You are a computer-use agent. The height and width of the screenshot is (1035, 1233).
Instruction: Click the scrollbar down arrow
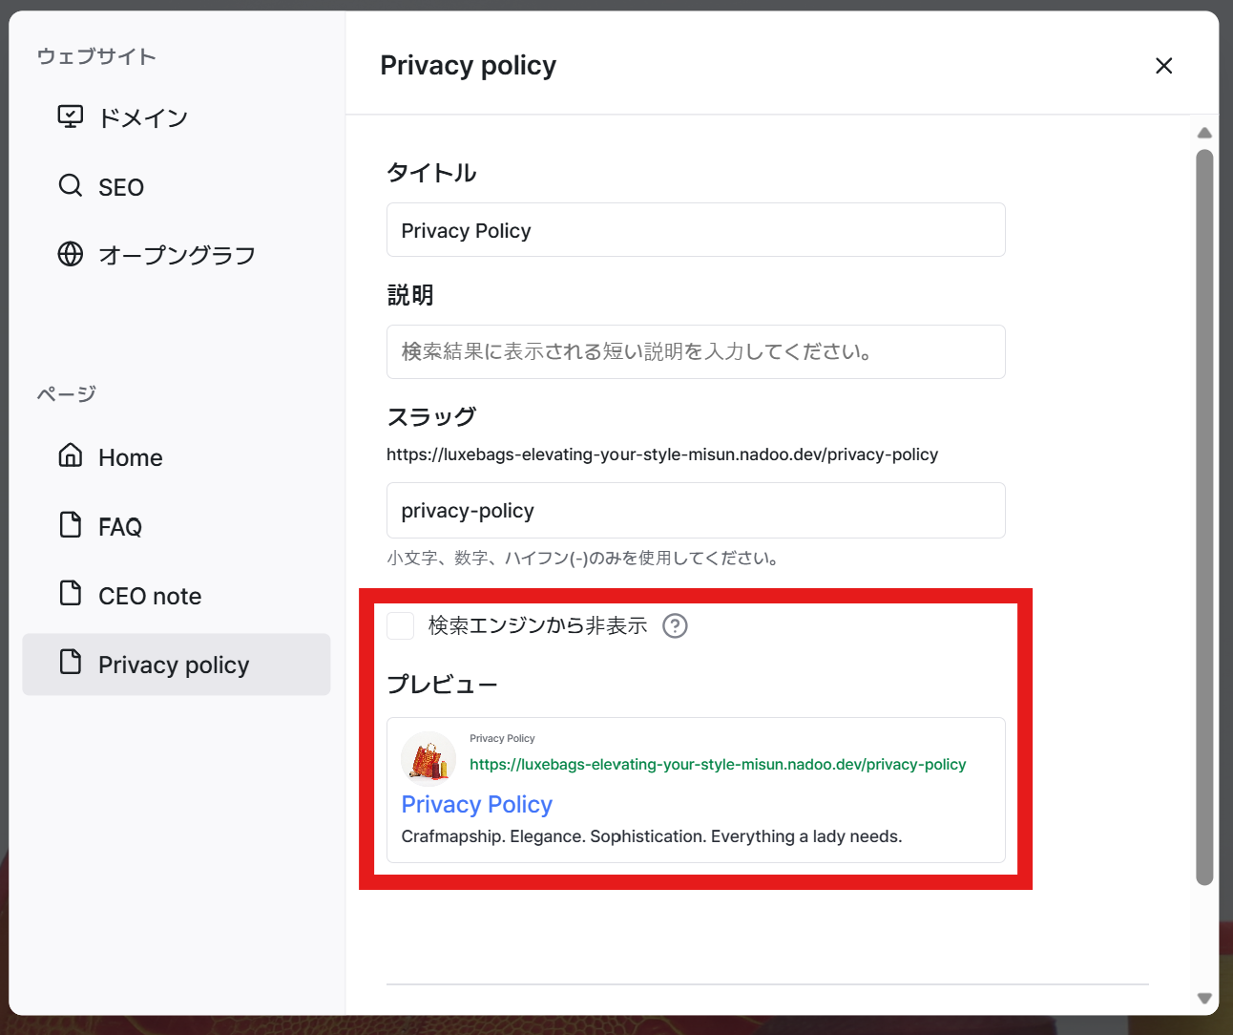pyautogui.click(x=1204, y=999)
